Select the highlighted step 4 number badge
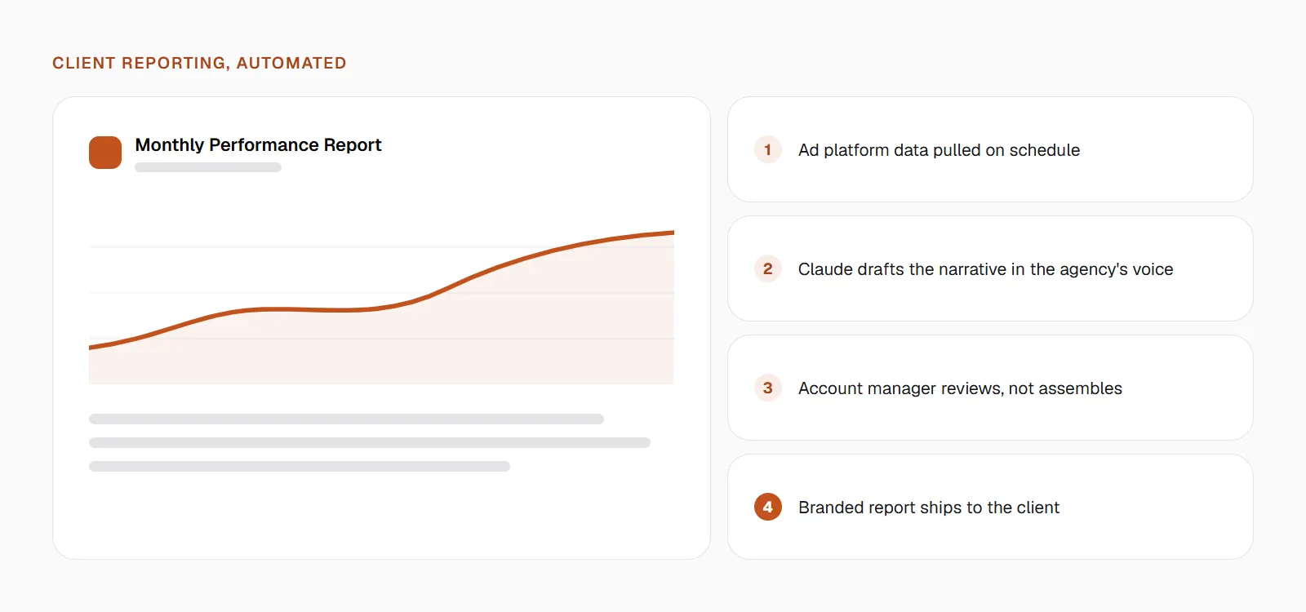The width and height of the screenshot is (1306, 612). pyautogui.click(x=768, y=507)
